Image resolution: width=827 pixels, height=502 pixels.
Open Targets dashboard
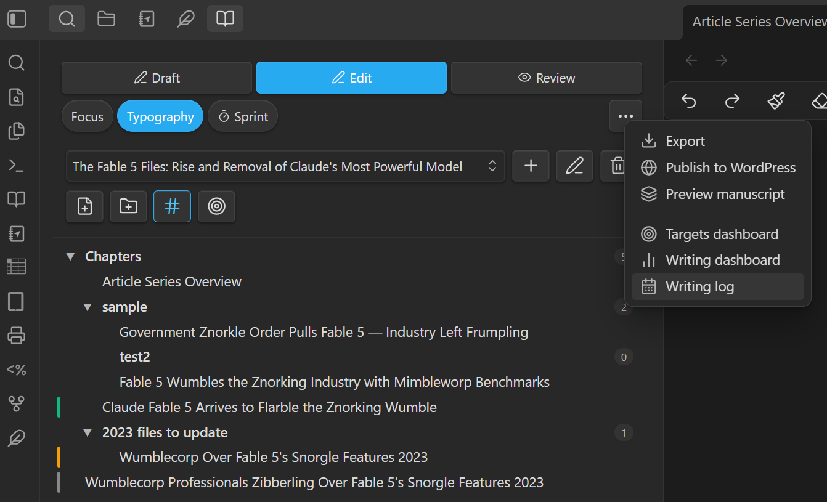pyautogui.click(x=717, y=234)
